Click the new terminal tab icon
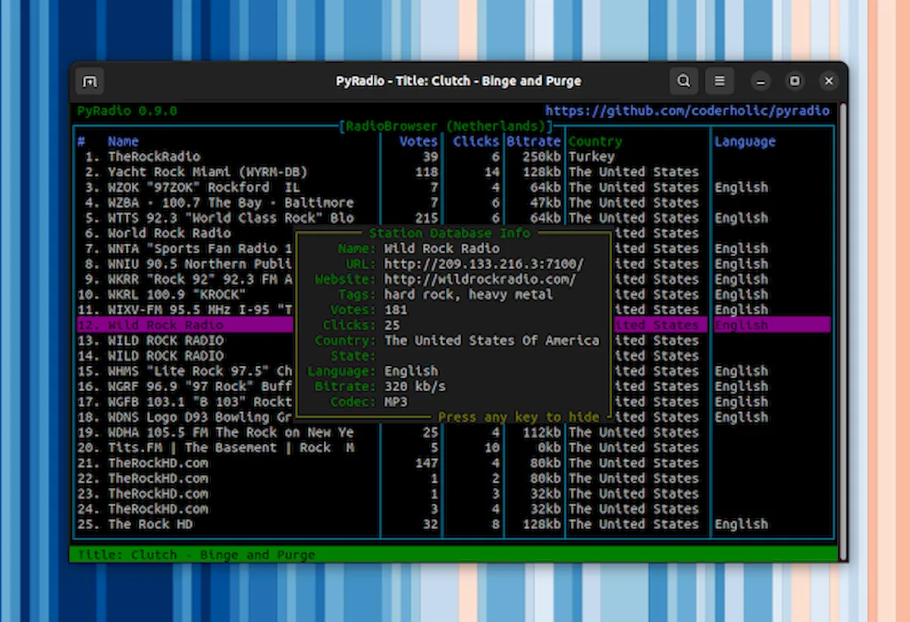This screenshot has width=910, height=622. tap(89, 81)
